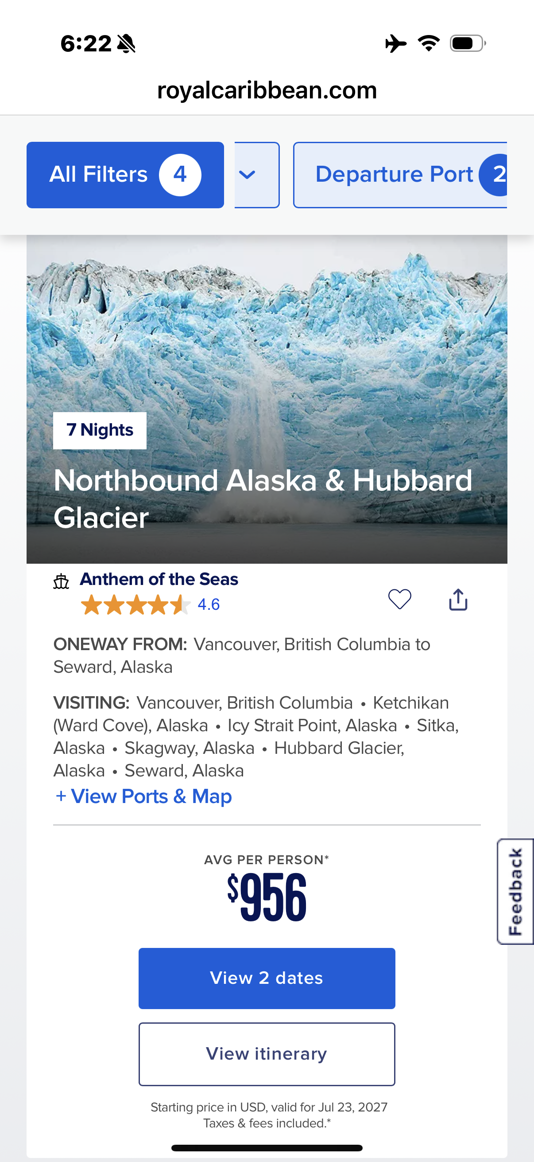
Task: Tap the ship icon beside Anthem of the Seas
Action: point(61,581)
